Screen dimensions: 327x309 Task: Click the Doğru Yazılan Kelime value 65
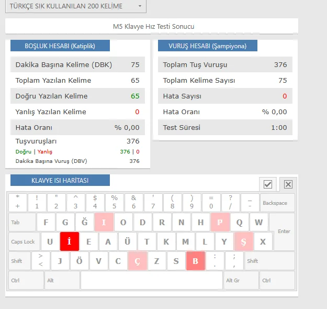[x=135, y=96]
